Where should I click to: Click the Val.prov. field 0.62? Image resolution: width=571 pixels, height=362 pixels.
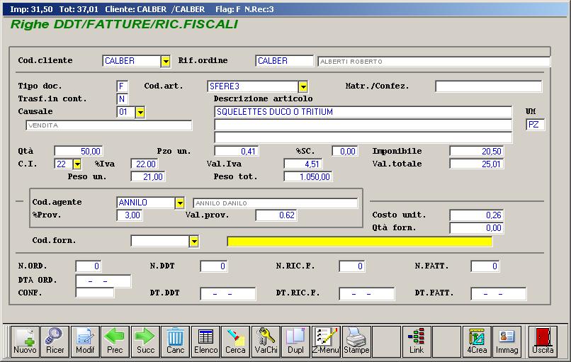pyautogui.click(x=276, y=215)
